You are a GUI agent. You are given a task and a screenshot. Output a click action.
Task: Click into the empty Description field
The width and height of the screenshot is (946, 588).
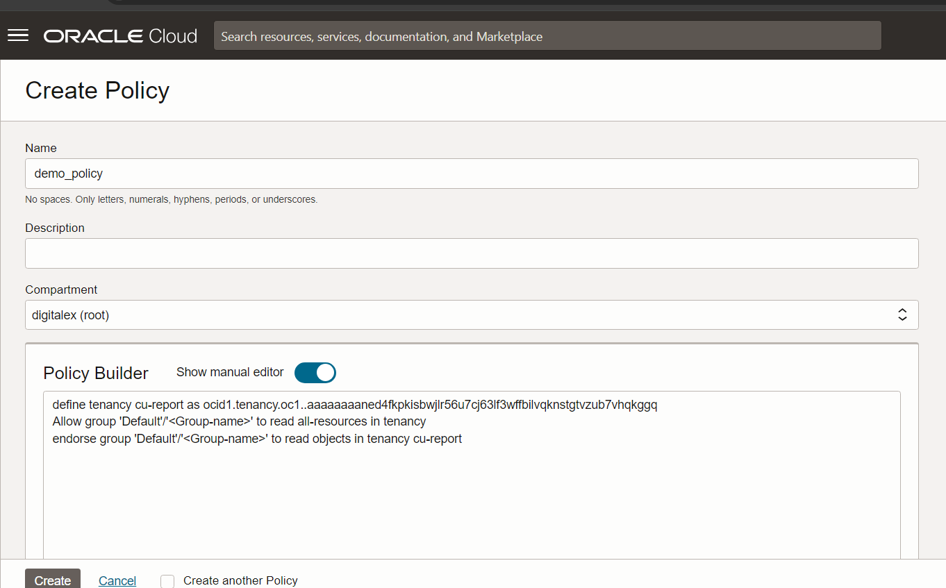click(x=471, y=253)
